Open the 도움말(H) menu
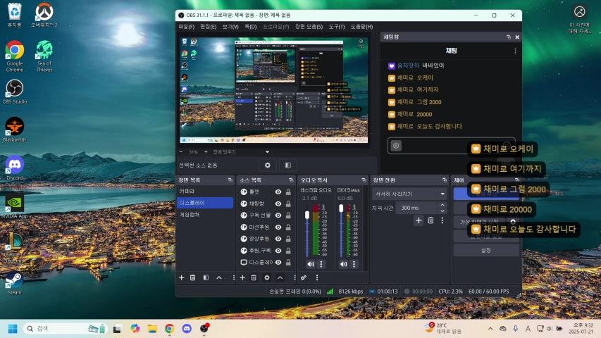The width and height of the screenshot is (601, 338). [x=361, y=27]
